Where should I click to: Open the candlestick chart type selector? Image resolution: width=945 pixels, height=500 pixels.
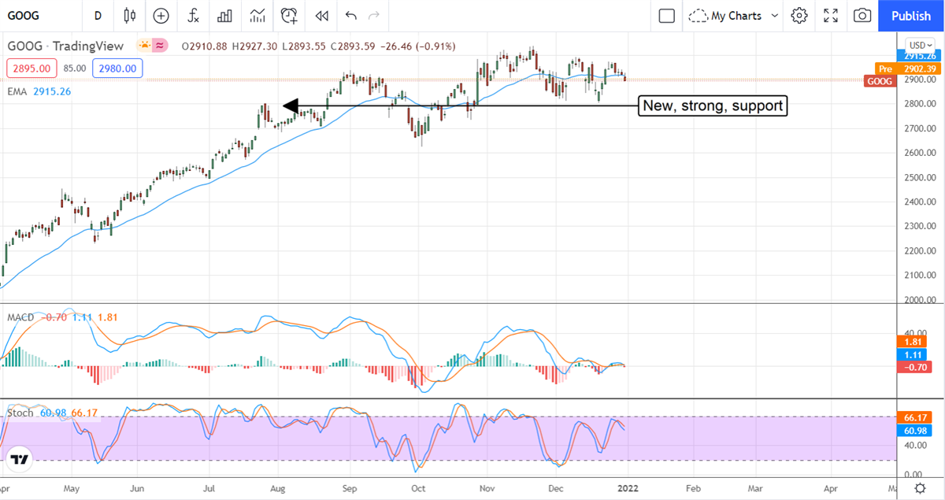(130, 15)
